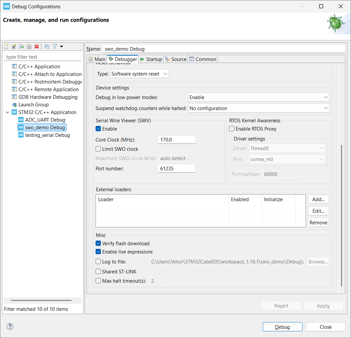Create a new launch configuration
This screenshot has width=351, height=338.
(6, 46)
